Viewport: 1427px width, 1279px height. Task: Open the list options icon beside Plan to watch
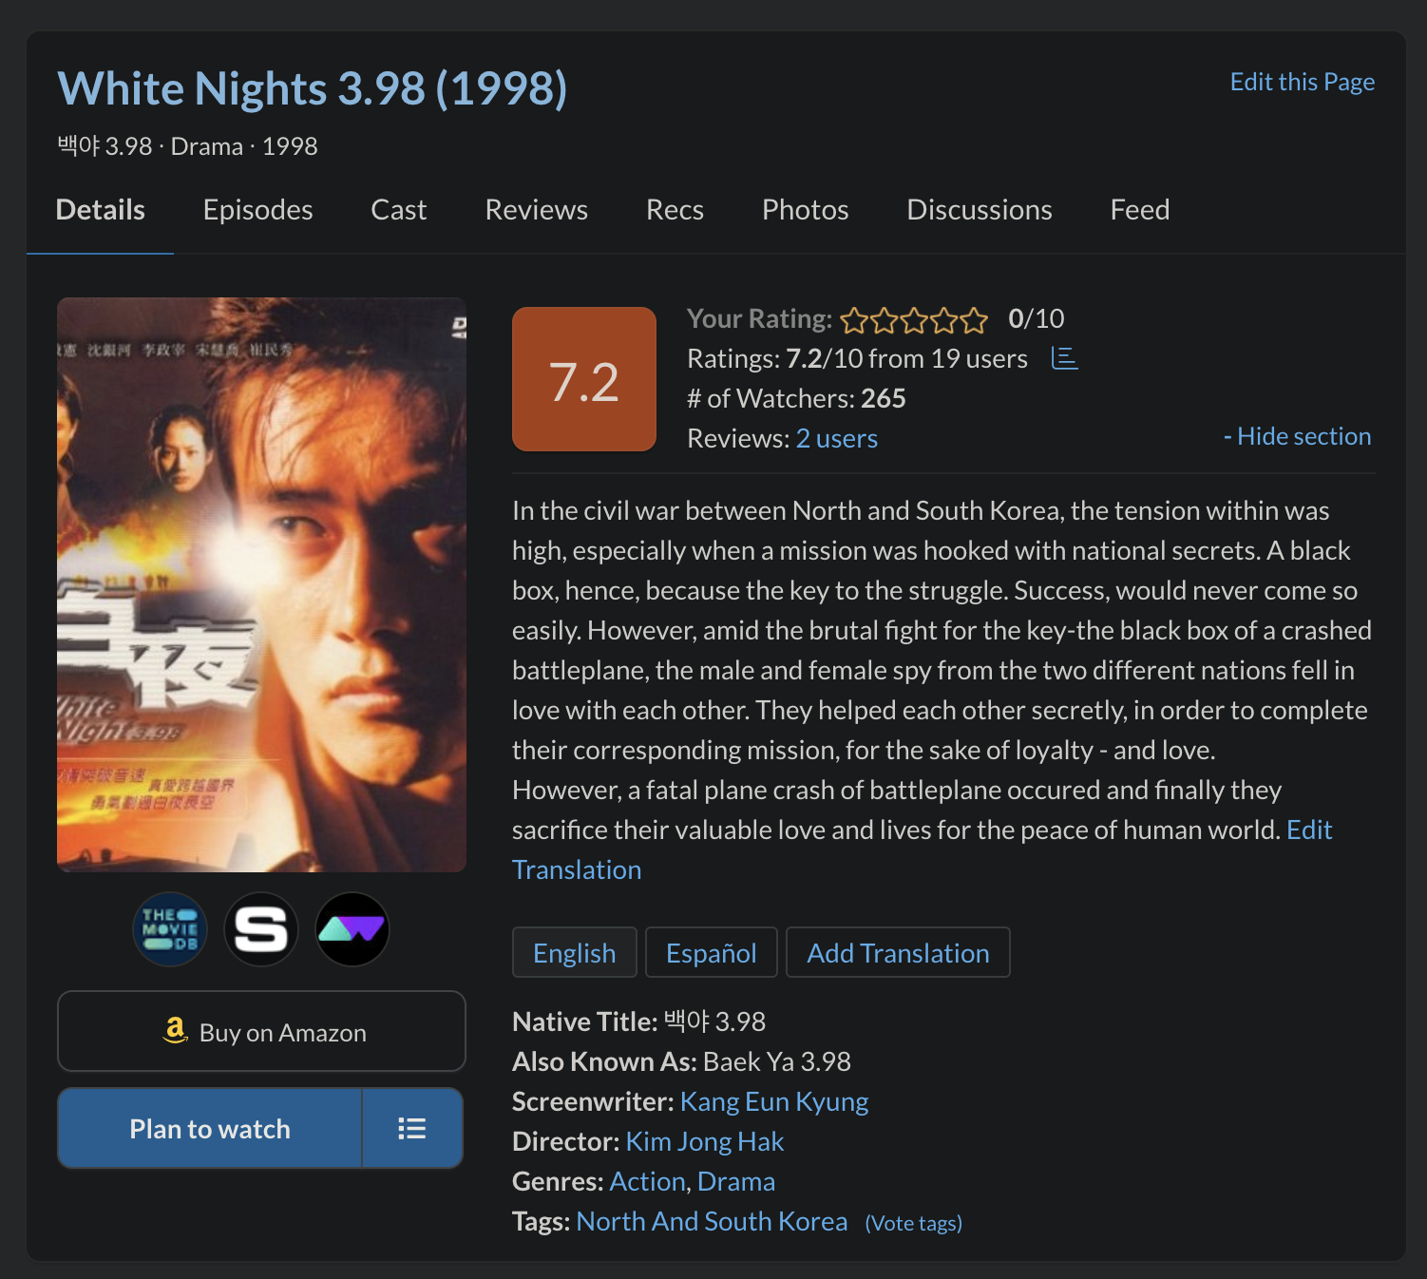pyautogui.click(x=411, y=1128)
